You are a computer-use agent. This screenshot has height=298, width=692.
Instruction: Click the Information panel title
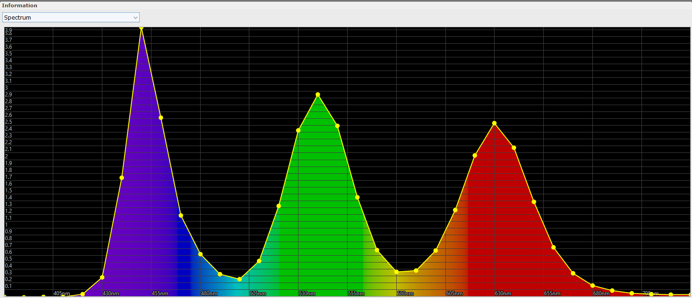point(20,5)
